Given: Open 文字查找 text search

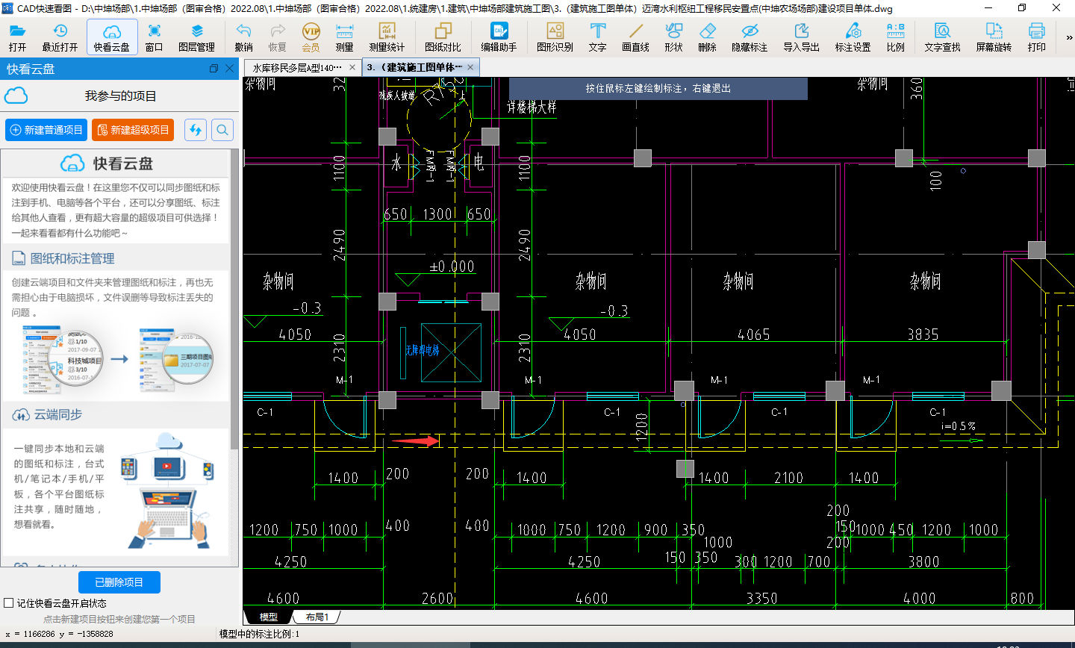Looking at the screenshot, I should click(942, 37).
